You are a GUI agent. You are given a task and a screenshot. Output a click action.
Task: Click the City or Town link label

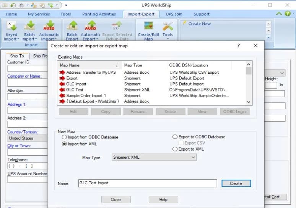pyautogui.click(x=19, y=146)
